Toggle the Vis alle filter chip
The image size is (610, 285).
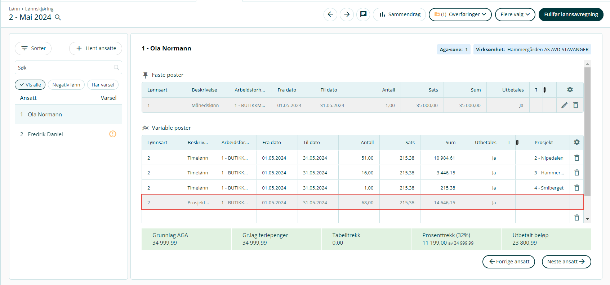click(30, 85)
